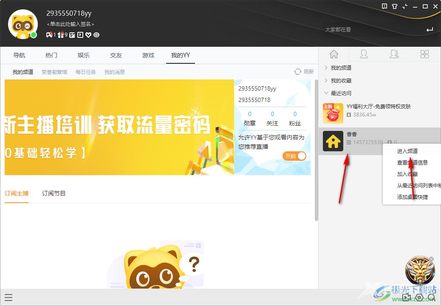
Task: Submit search with the return arrow icon
Action: (430, 29)
